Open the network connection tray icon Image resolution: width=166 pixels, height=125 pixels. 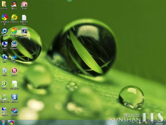(x=149, y=123)
